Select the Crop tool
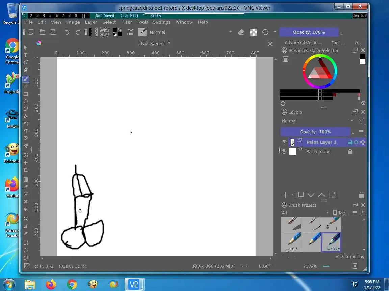The width and height of the screenshot is (389, 291). (26, 170)
